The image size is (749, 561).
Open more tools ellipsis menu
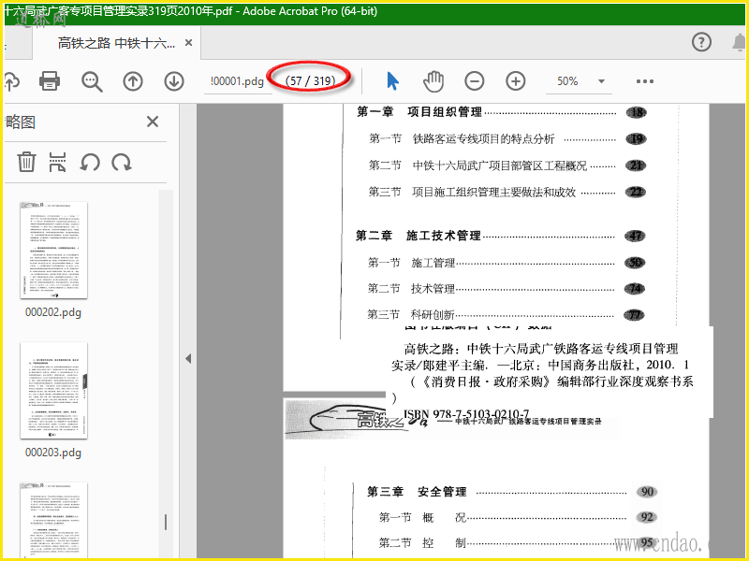pyautogui.click(x=645, y=81)
